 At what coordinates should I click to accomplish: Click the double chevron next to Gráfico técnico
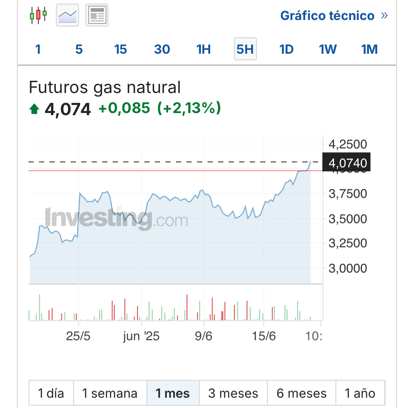[385, 15]
